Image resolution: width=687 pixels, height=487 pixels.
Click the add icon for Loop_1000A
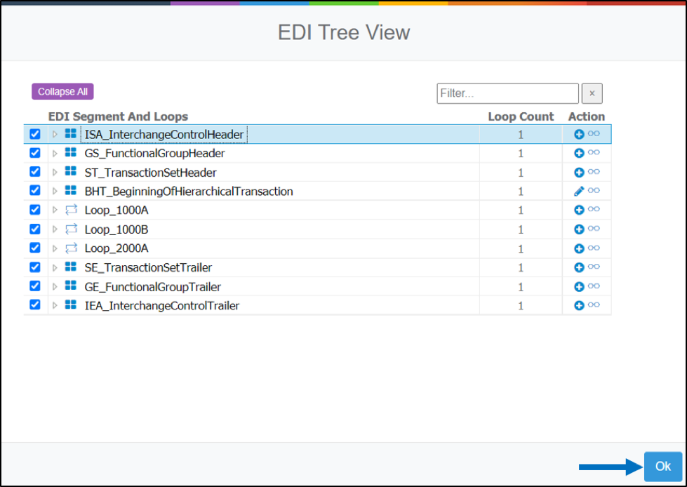pyautogui.click(x=579, y=211)
